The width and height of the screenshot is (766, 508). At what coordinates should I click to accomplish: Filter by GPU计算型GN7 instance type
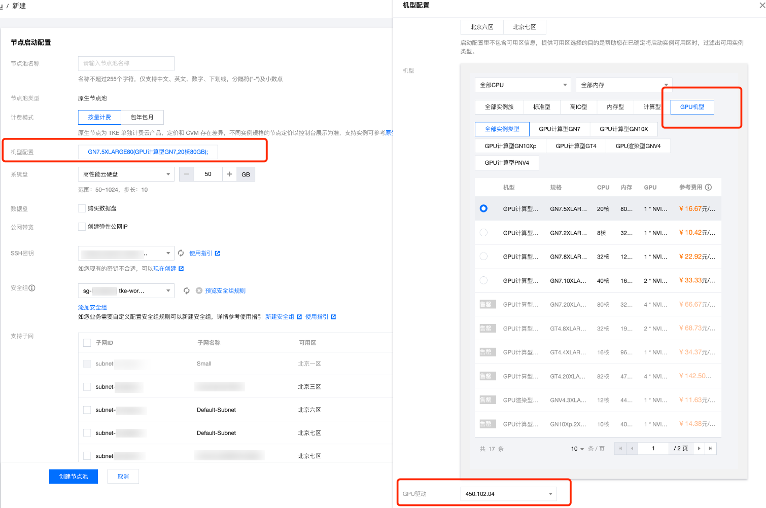point(560,129)
